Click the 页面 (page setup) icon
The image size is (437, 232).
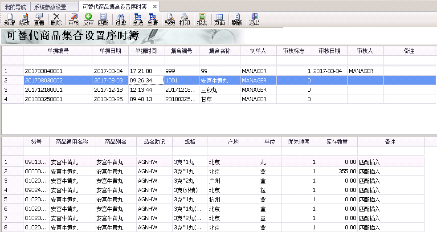point(219,20)
